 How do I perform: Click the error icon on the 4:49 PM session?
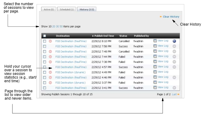[50, 72]
